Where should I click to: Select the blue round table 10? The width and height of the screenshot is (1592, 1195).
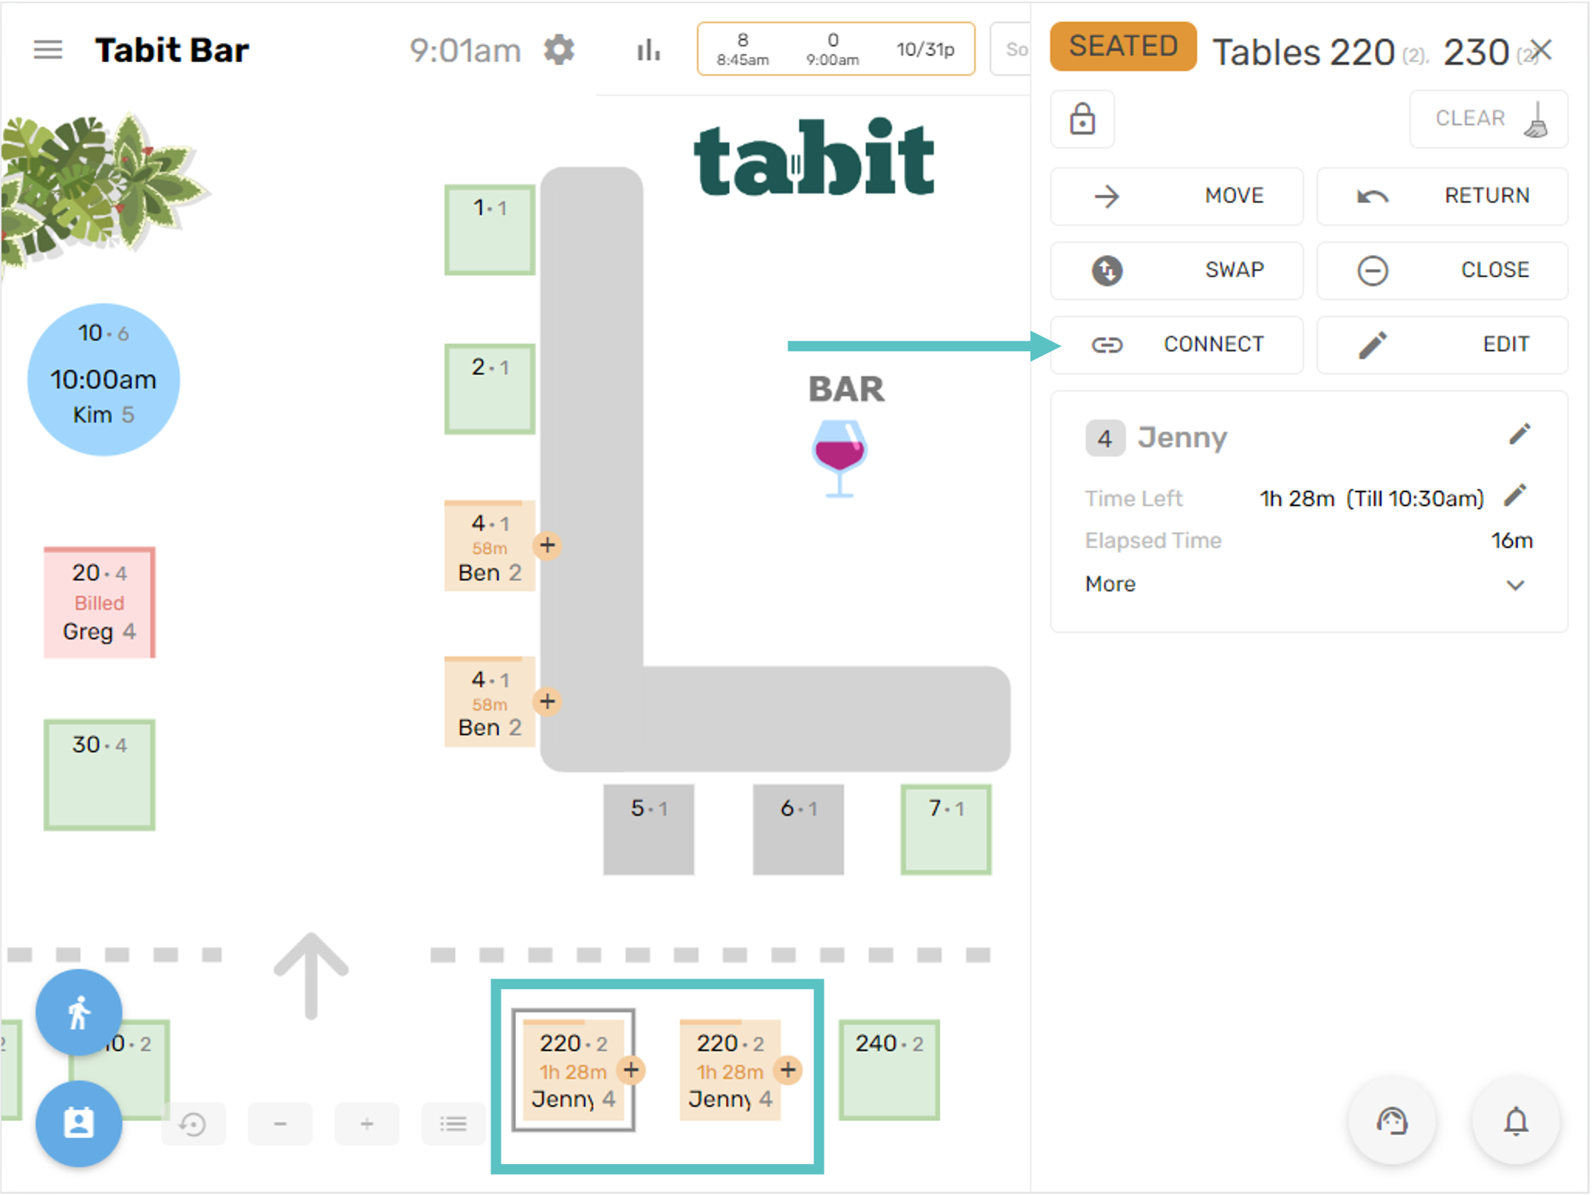coord(104,379)
